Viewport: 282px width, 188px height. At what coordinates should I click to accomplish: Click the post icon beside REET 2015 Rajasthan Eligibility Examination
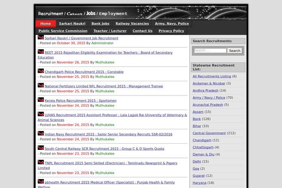(x=40, y=52)
